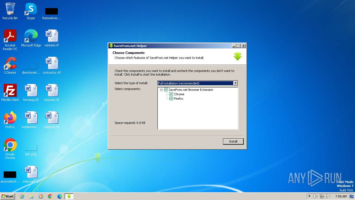Show hidden tray icons arrow
The image size is (355, 200).
click(x=309, y=196)
